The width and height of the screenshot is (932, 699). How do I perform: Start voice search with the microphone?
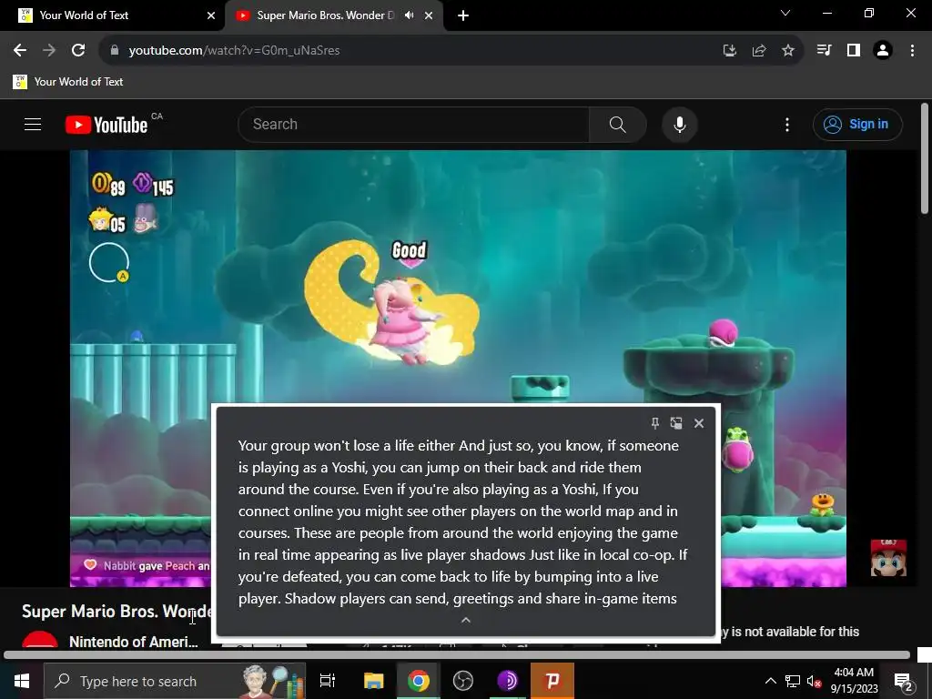[x=679, y=124]
